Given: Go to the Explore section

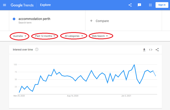Looking at the screenshot, I should [45, 5].
